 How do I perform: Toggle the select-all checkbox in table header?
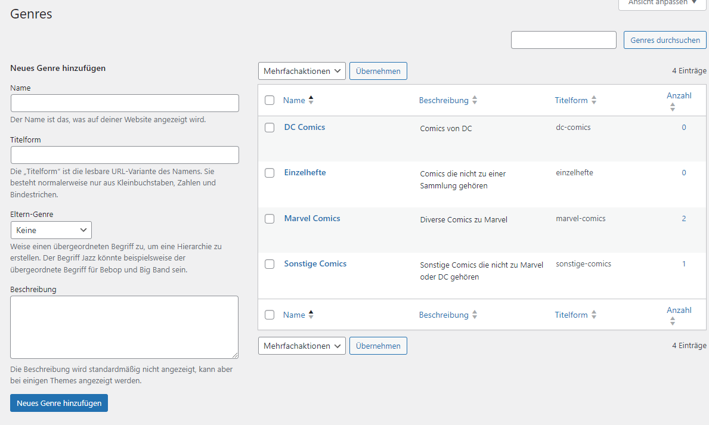[270, 101]
